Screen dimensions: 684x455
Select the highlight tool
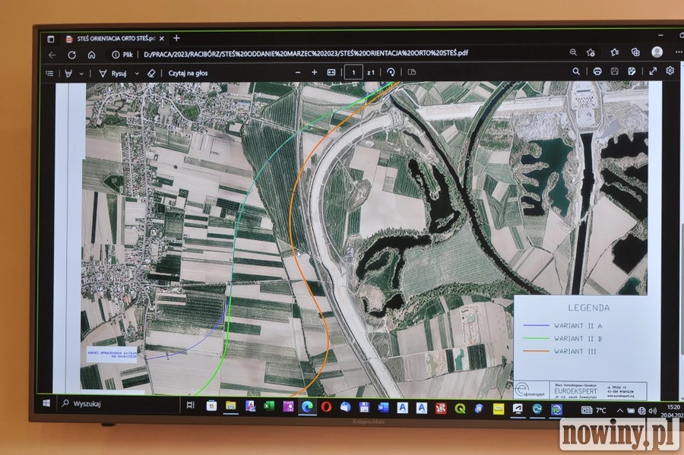(x=68, y=73)
